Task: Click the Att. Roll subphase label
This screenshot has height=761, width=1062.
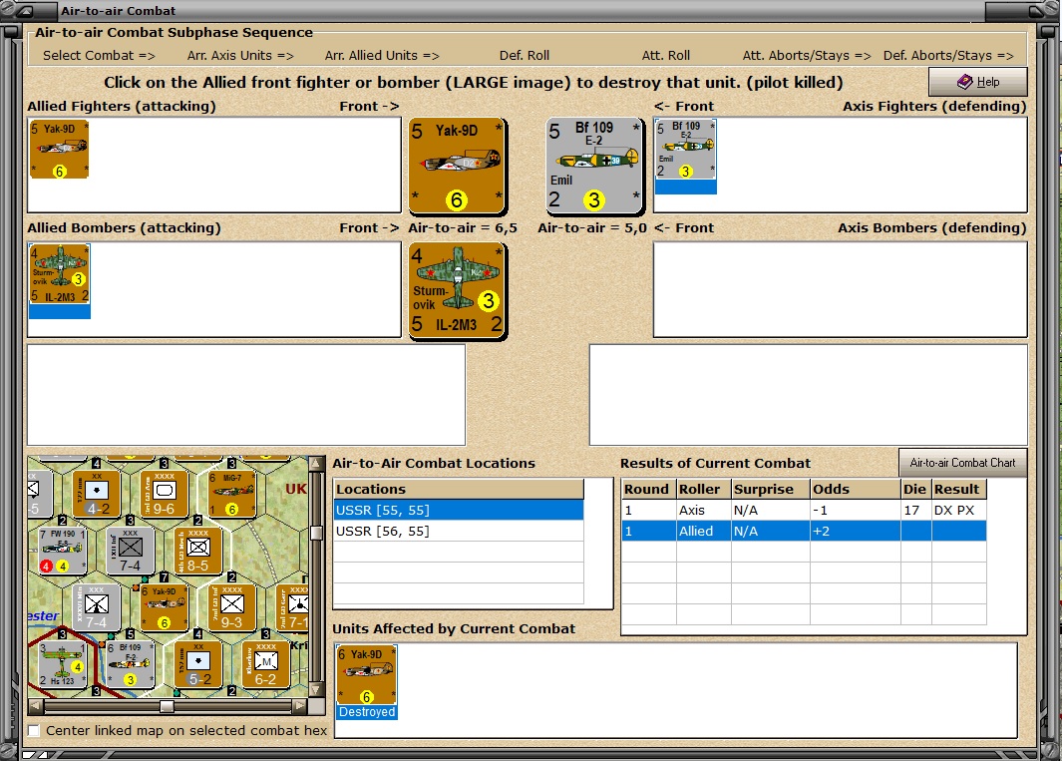Action: coord(666,56)
